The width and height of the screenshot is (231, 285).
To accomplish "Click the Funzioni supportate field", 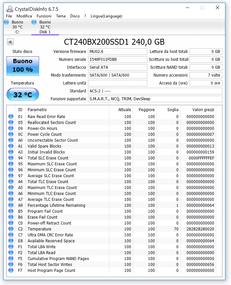I will [155, 99].
